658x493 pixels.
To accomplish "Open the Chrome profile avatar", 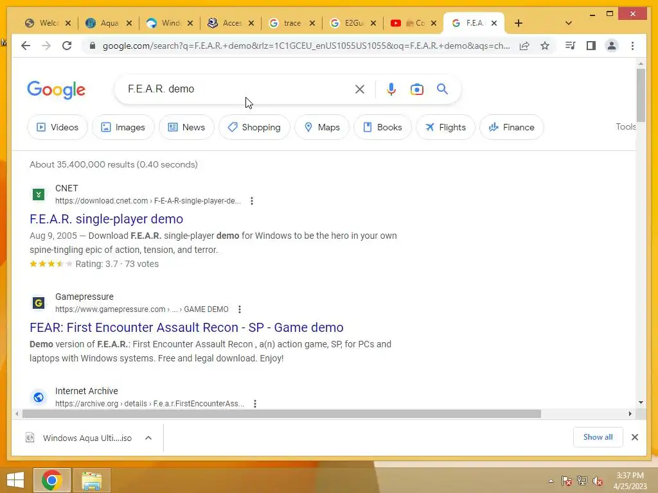I will pyautogui.click(x=612, y=46).
